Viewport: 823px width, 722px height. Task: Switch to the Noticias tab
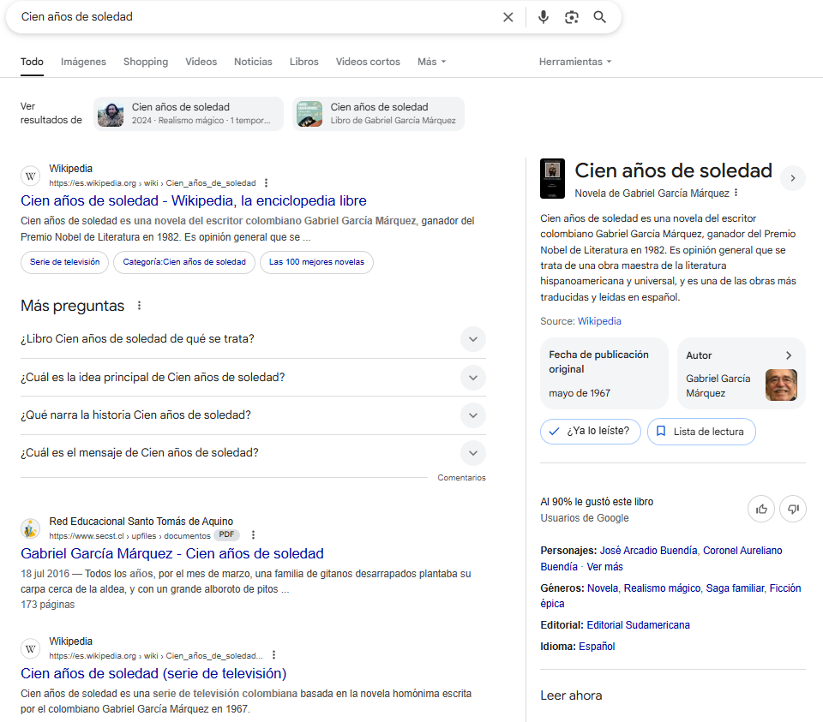253,62
